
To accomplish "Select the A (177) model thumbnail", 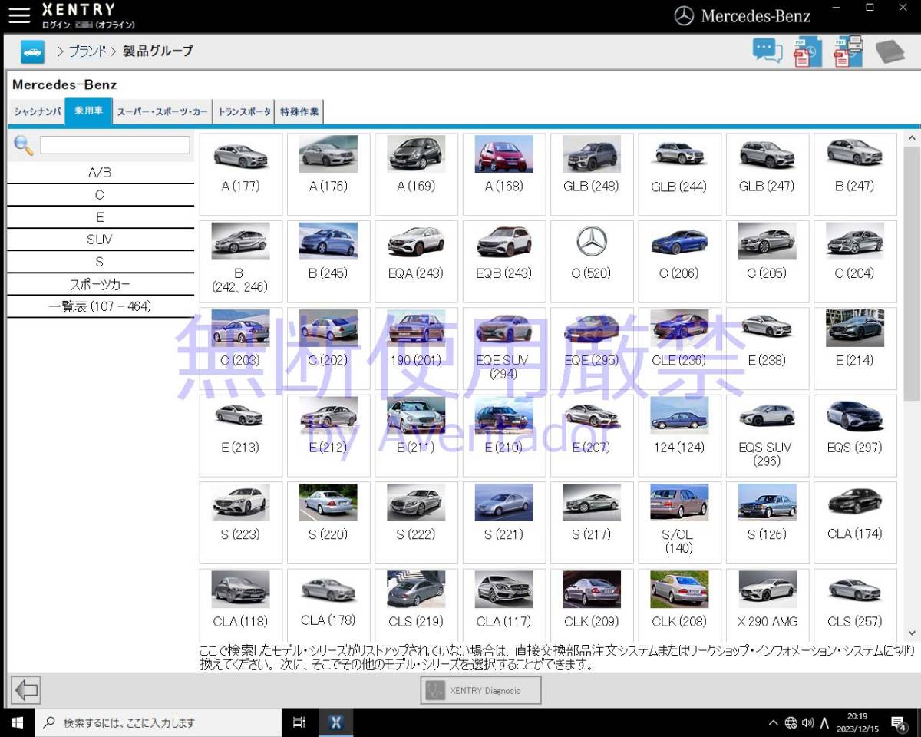I will (x=240, y=174).
